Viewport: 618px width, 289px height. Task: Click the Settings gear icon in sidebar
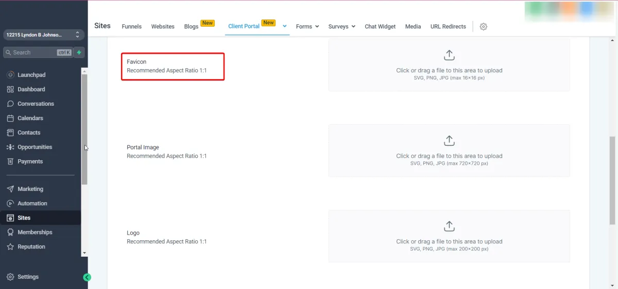[10, 277]
